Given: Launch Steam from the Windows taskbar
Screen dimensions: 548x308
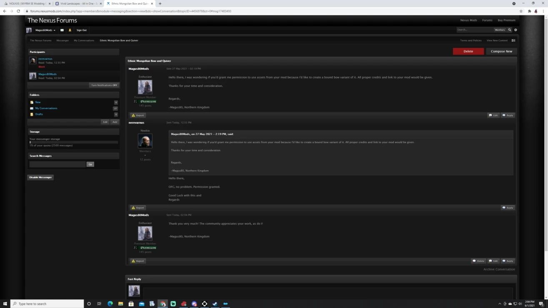Looking at the screenshot, I should (x=215, y=304).
